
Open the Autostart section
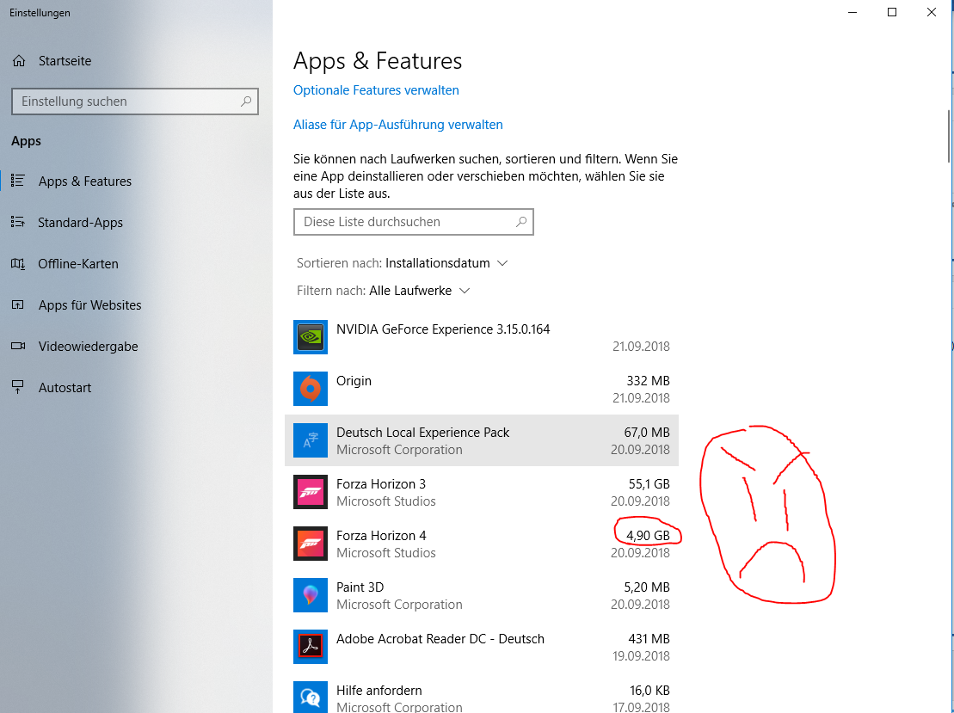(65, 388)
